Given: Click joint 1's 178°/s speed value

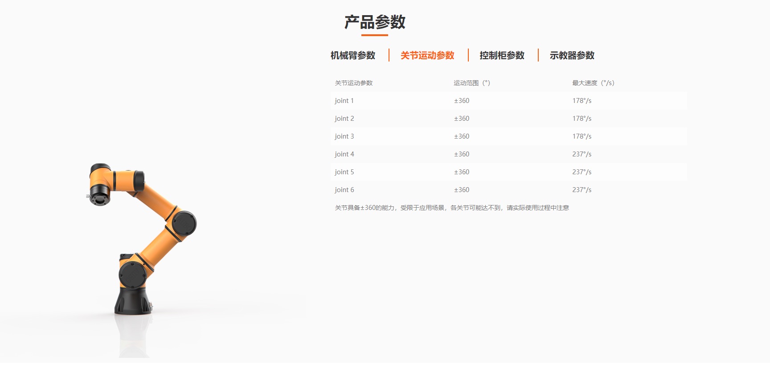Looking at the screenshot, I should (582, 101).
